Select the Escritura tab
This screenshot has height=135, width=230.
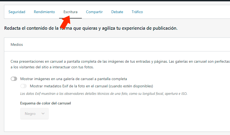click(x=70, y=12)
